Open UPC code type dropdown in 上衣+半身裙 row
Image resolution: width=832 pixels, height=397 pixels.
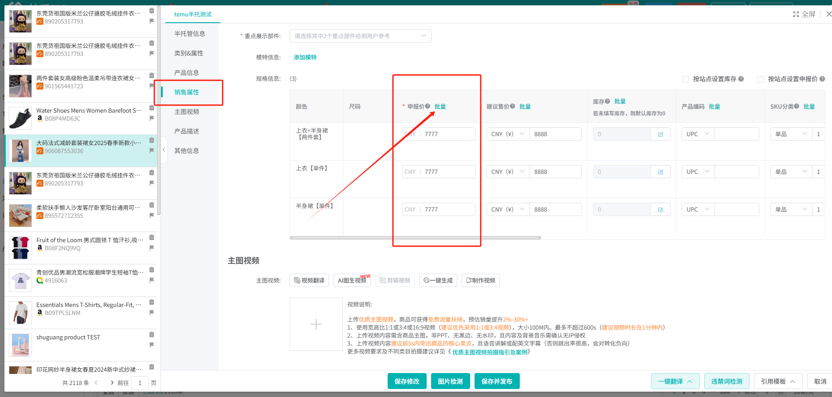698,134
